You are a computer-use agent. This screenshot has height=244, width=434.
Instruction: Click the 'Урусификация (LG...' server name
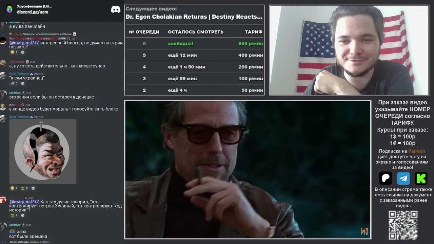(x=34, y=6)
